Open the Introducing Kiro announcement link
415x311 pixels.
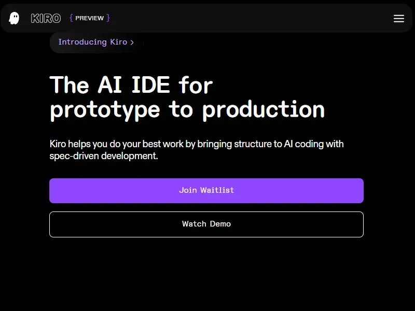(x=92, y=42)
